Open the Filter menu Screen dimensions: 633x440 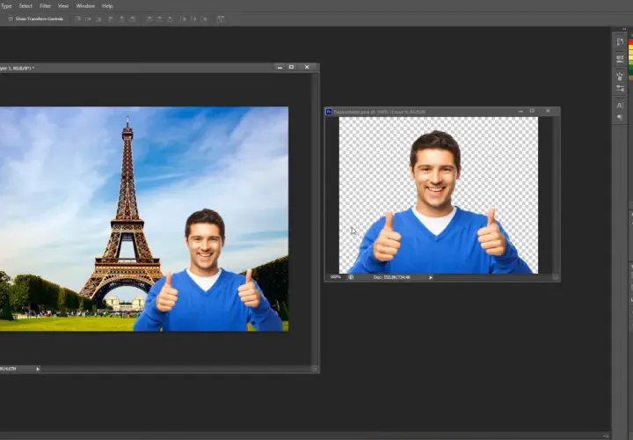(x=45, y=6)
